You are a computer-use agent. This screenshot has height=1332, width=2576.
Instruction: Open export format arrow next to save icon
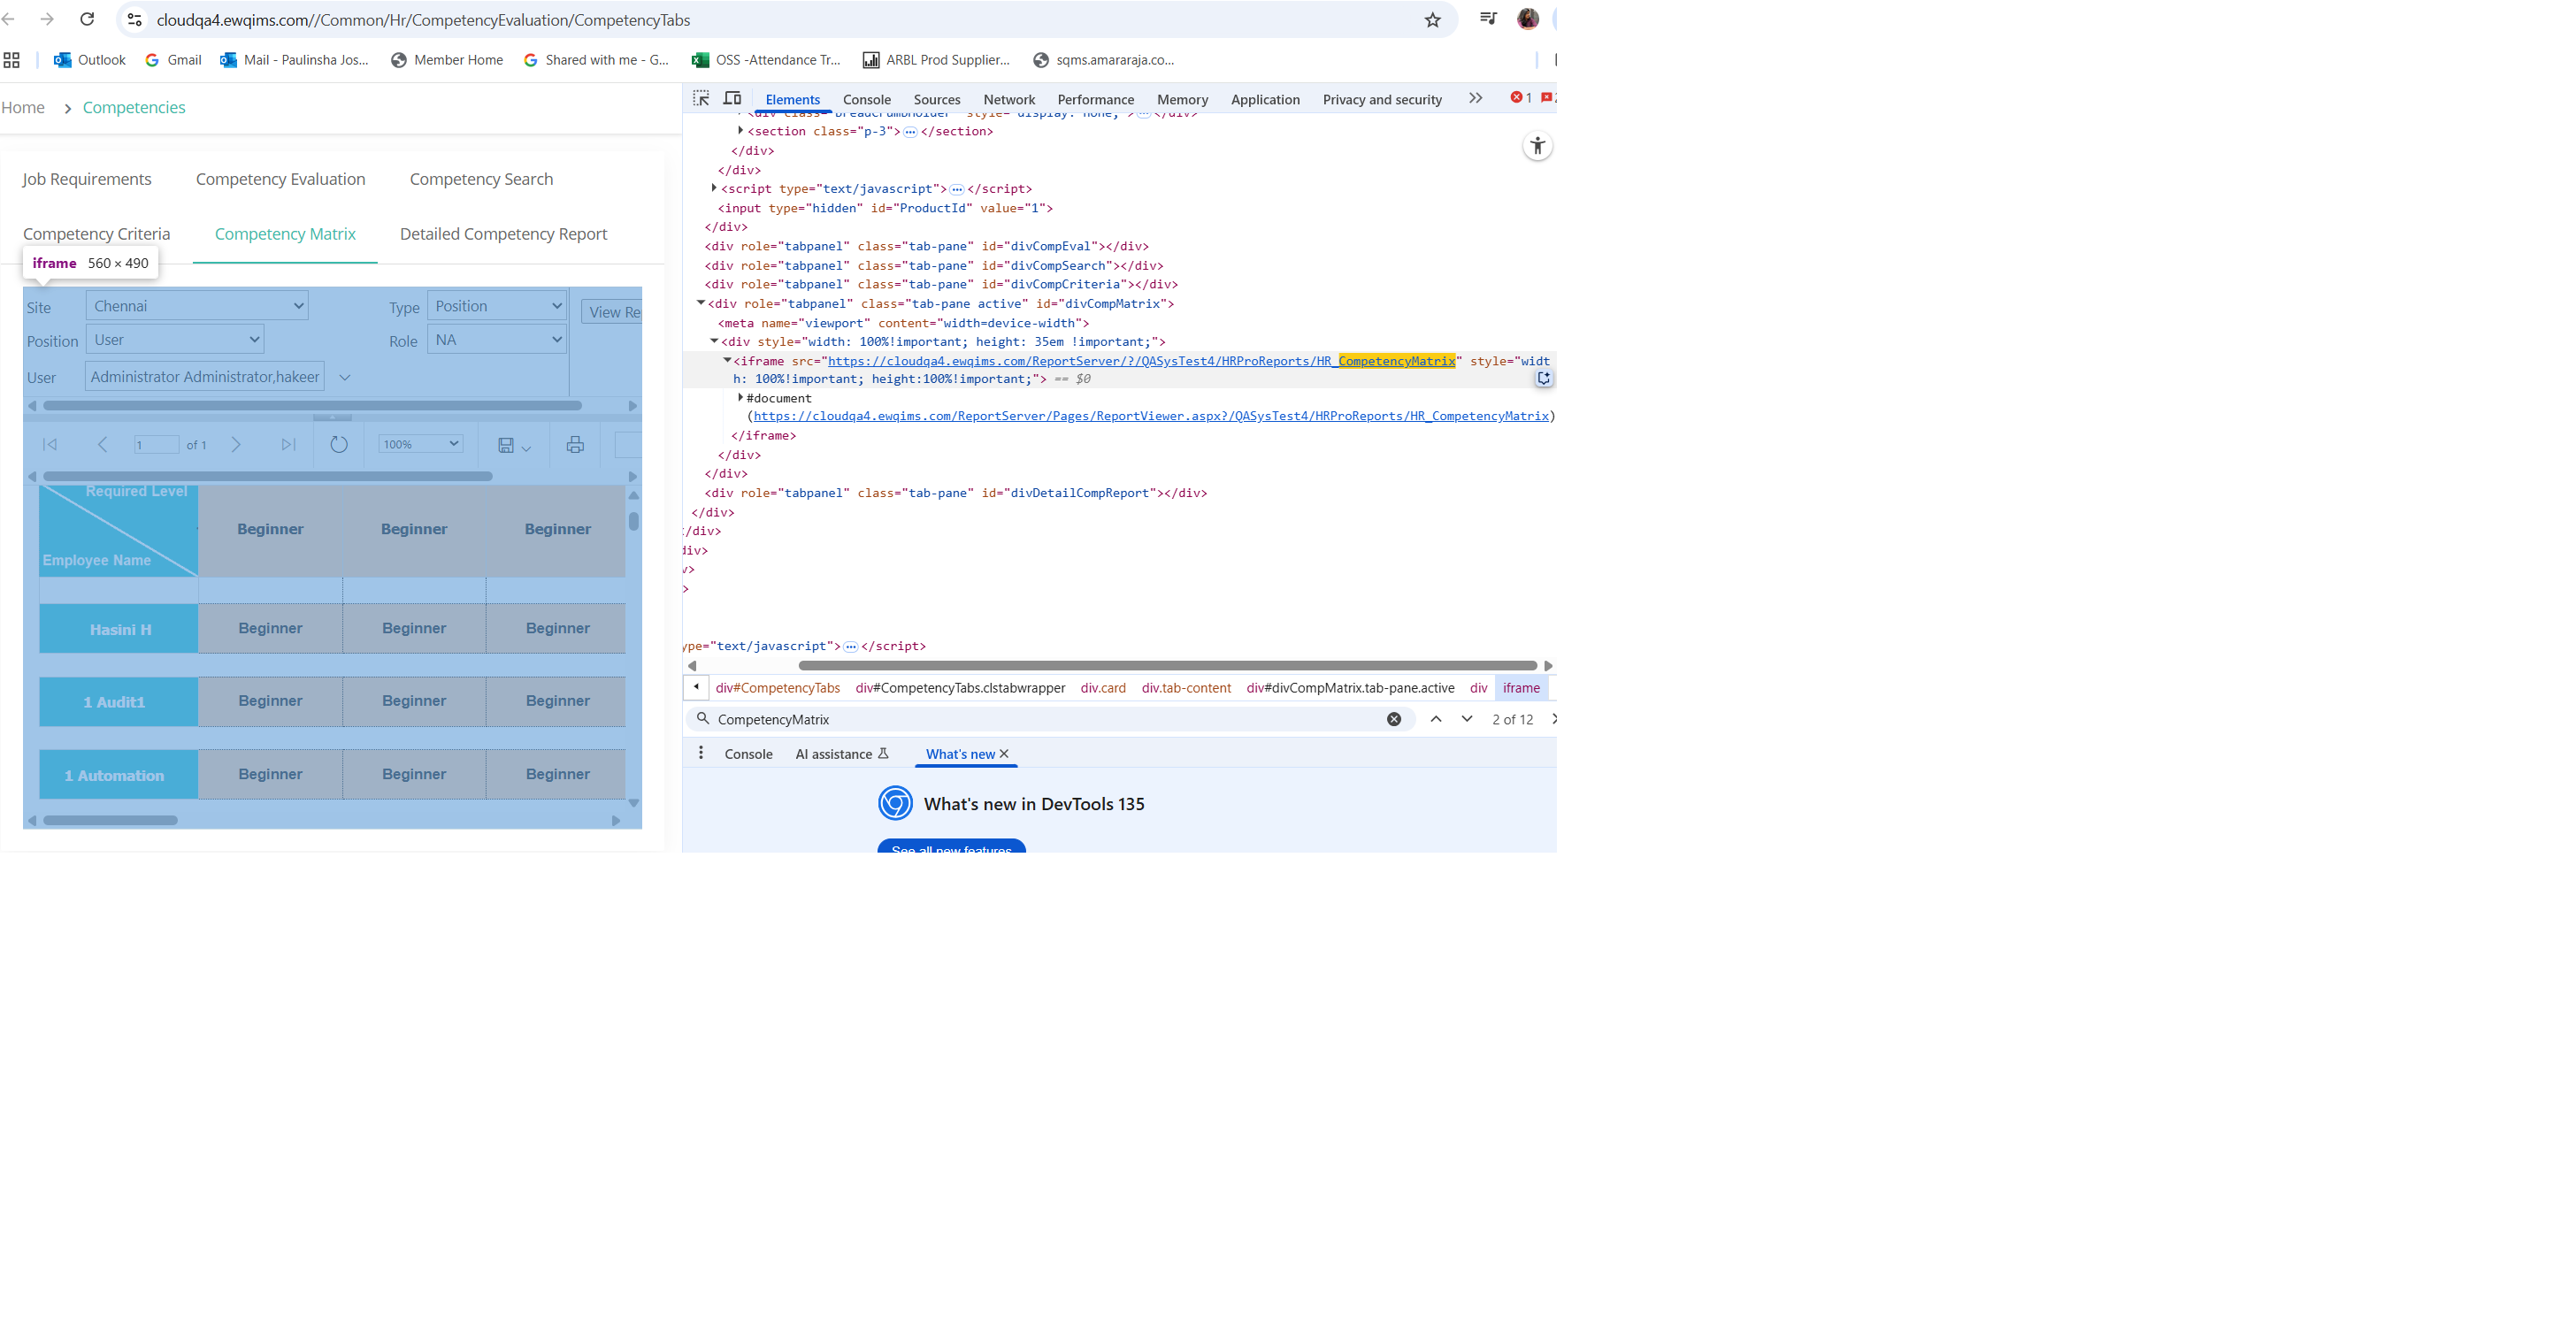coord(526,448)
